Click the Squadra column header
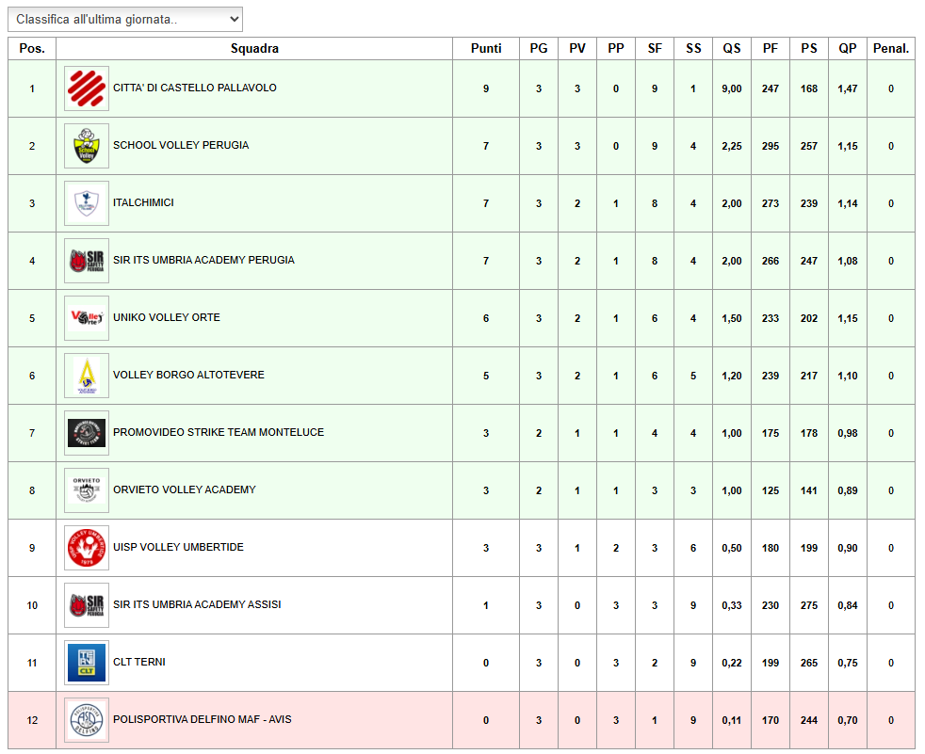Viewport: 925px width, 754px height. click(x=254, y=49)
